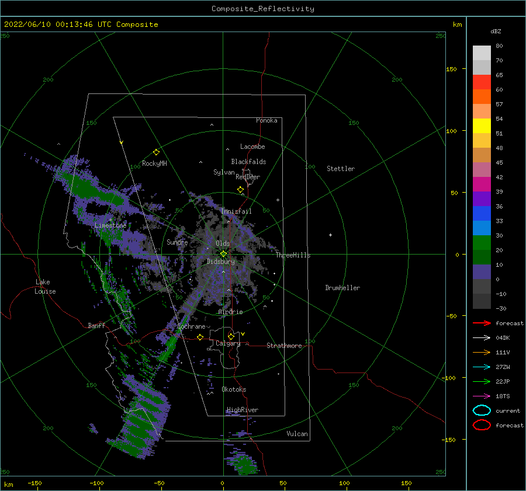Screen dimensions: 526x491
Task: Click the Sylvan label on map
Action: (x=224, y=172)
